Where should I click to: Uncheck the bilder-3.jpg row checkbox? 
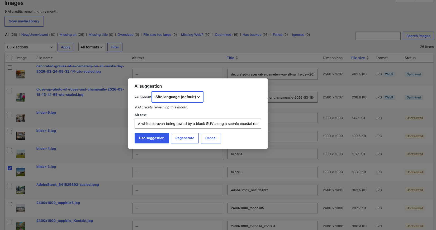tap(10, 168)
